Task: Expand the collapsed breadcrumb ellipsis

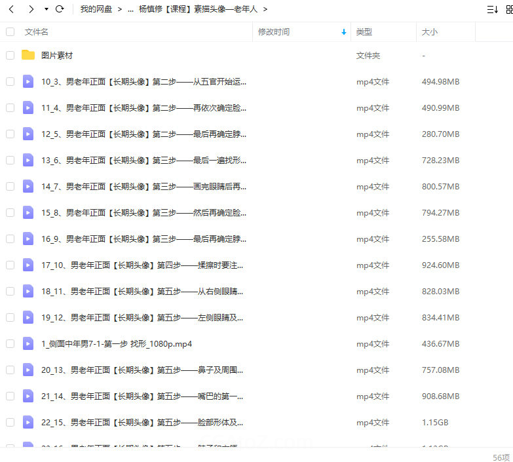Action: (x=130, y=9)
